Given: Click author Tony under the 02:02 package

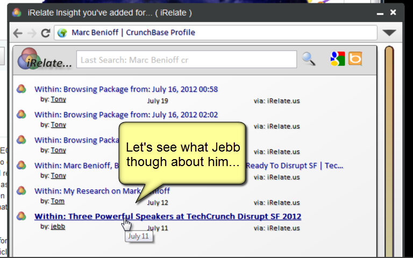Looking at the screenshot, I should [58, 125].
